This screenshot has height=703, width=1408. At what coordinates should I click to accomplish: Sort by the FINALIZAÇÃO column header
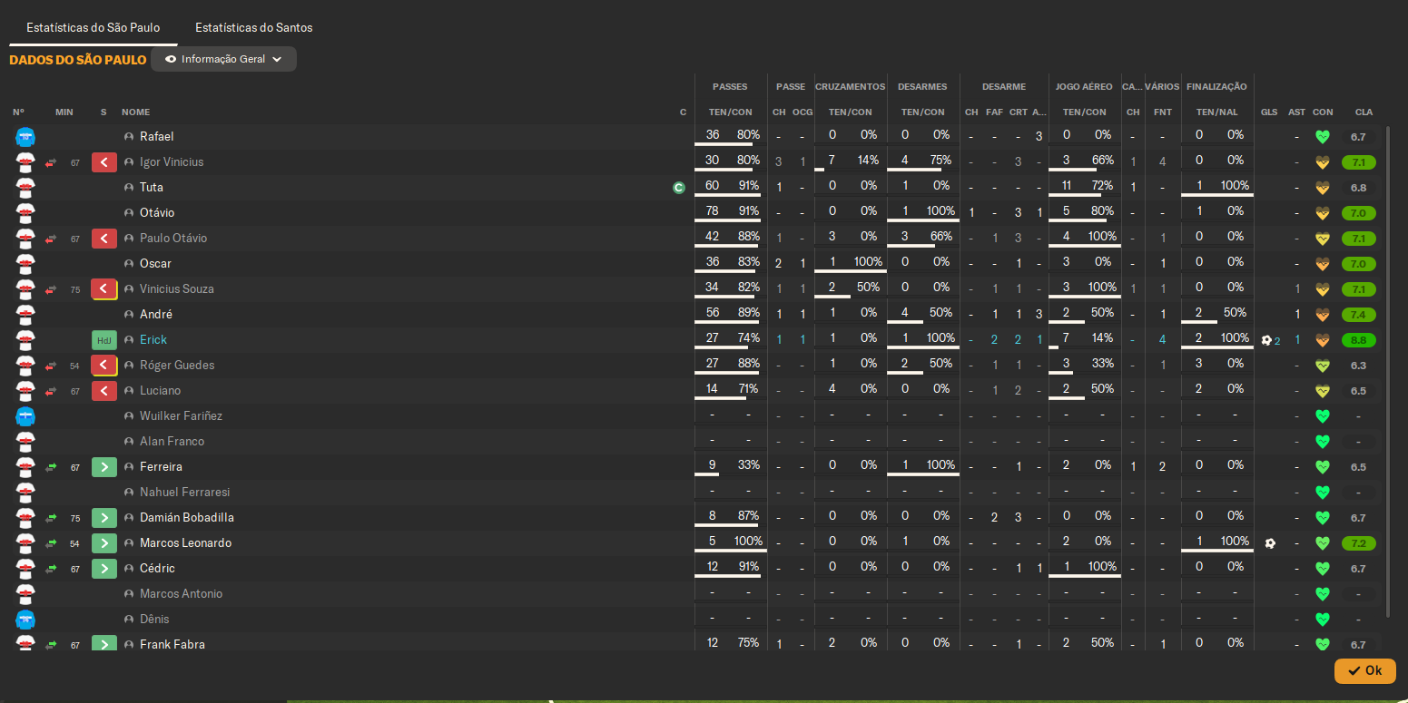coord(1216,87)
